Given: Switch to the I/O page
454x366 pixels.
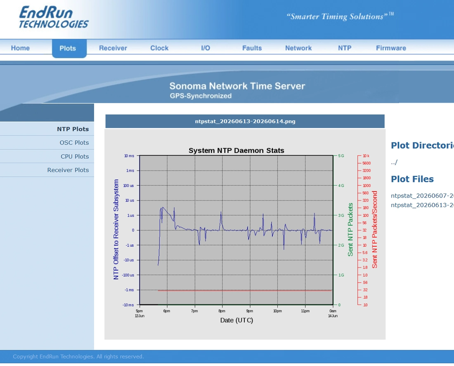Looking at the screenshot, I should tap(206, 48).
